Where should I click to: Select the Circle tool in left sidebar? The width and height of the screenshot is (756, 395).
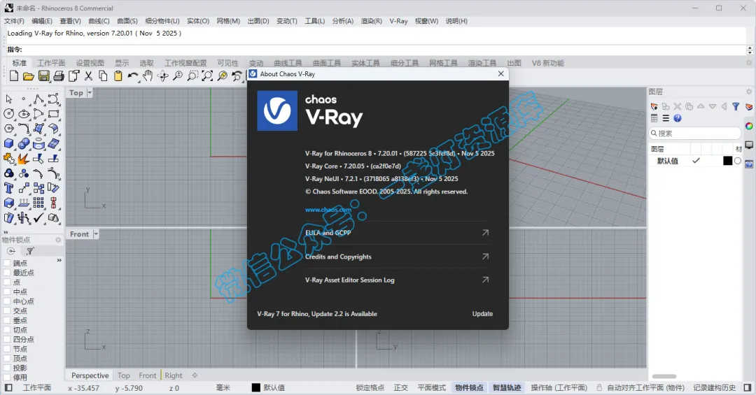click(x=8, y=114)
